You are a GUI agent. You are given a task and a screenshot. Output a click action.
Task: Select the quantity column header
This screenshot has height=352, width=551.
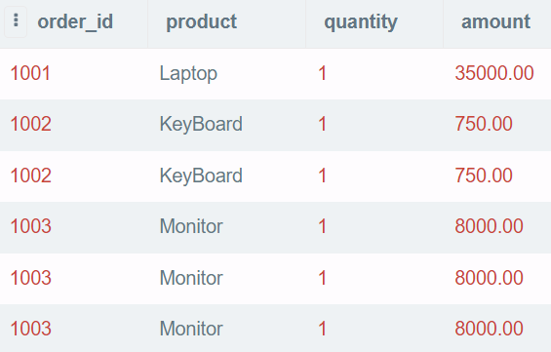click(x=361, y=21)
